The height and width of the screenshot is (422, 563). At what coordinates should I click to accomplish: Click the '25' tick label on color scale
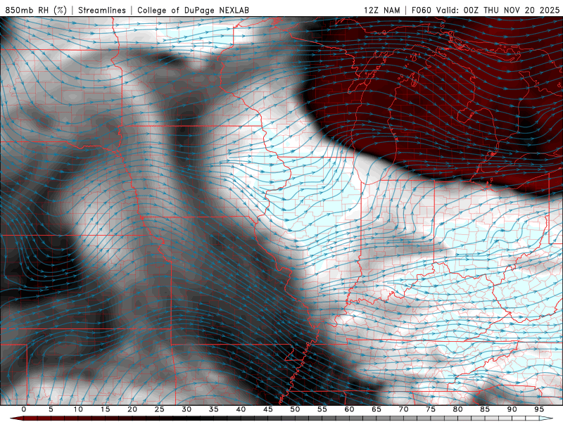click(160, 409)
